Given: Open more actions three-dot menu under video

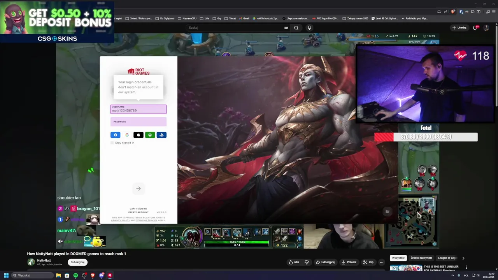Looking at the screenshot, I should (x=382, y=262).
